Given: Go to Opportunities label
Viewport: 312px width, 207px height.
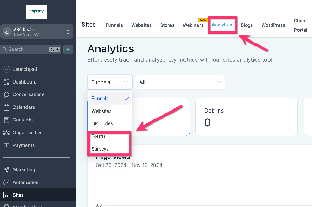Looking at the screenshot, I should pos(27,133).
